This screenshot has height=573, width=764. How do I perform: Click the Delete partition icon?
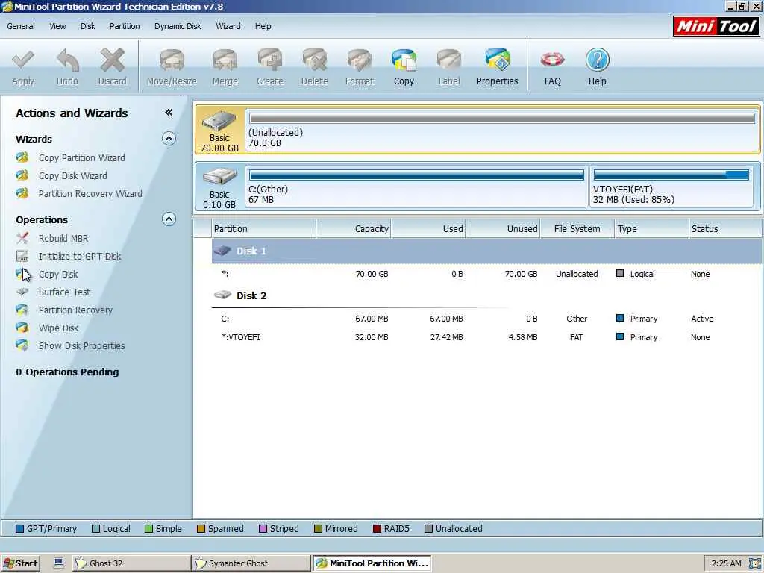[x=314, y=60]
